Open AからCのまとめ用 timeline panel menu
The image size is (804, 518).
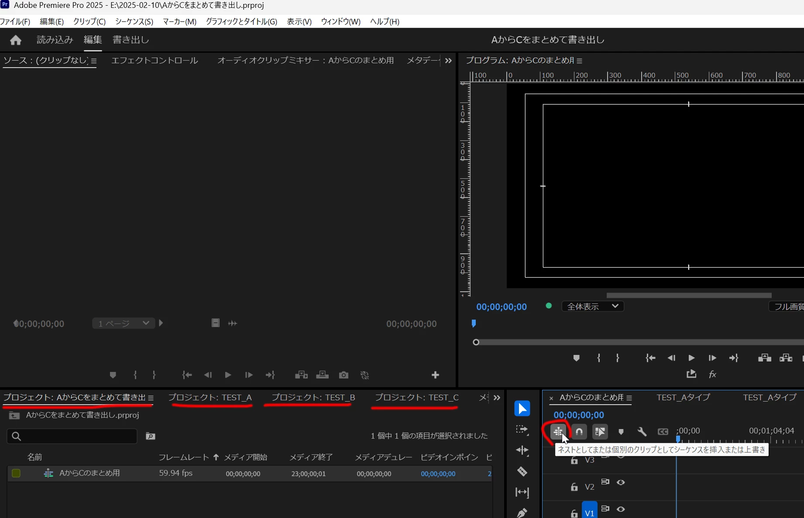629,398
